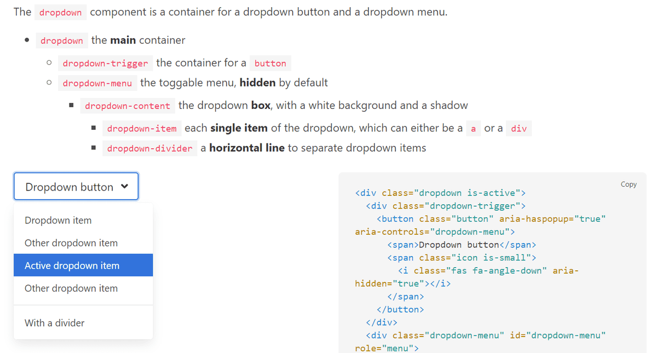Image resolution: width=657 pixels, height=353 pixels.
Task: Click the dropdown-menu code tag in the list
Action: [x=97, y=83]
